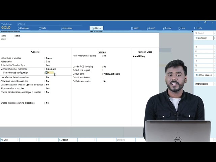The image size is (216, 162).
Task: Open the P: Print menu
Action: [182, 28]
